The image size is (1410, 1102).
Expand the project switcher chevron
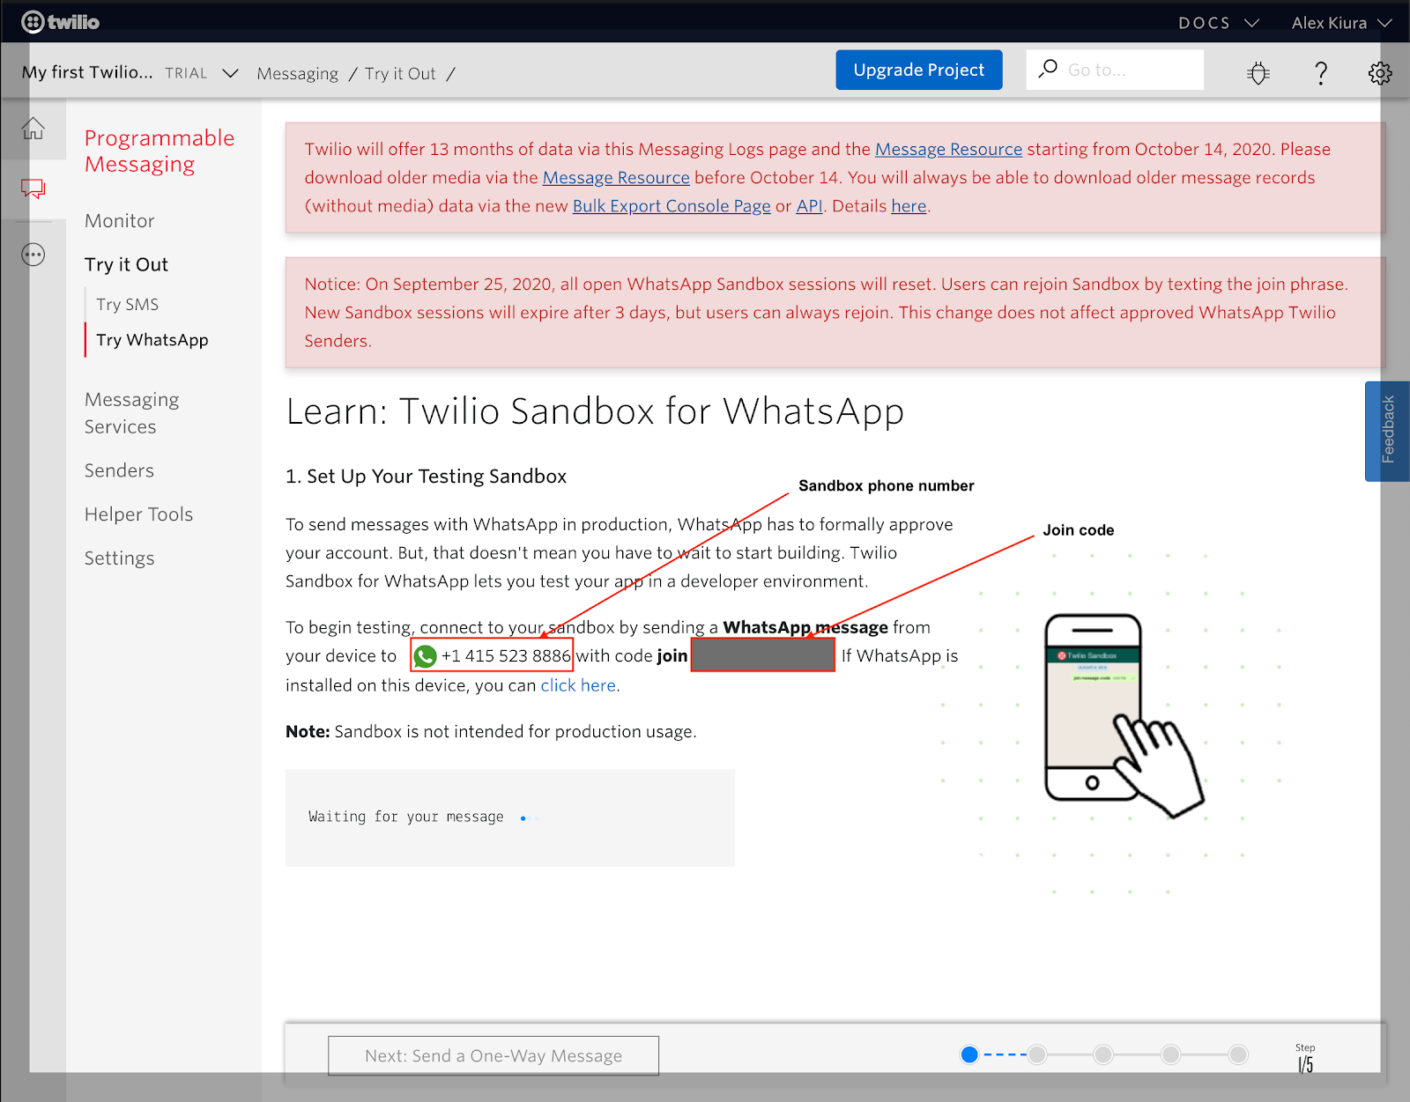[x=230, y=73]
